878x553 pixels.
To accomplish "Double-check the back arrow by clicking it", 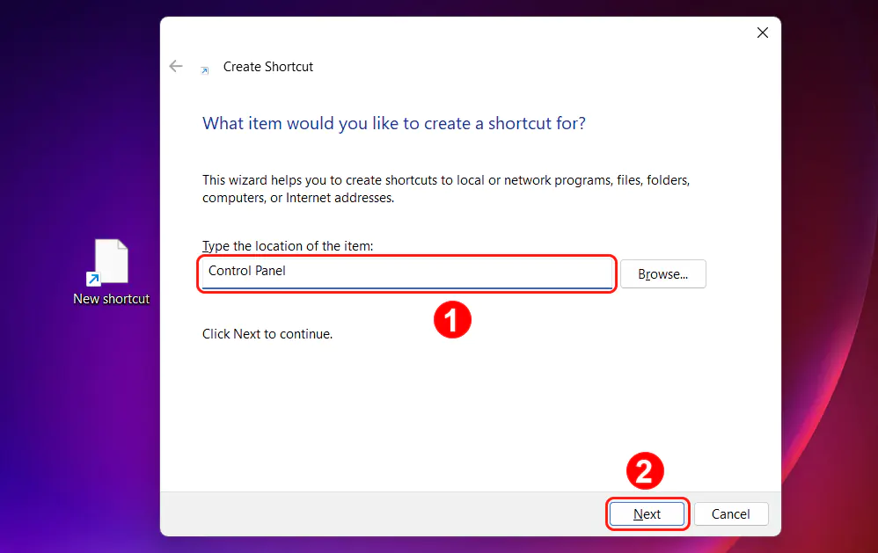I will click(175, 66).
